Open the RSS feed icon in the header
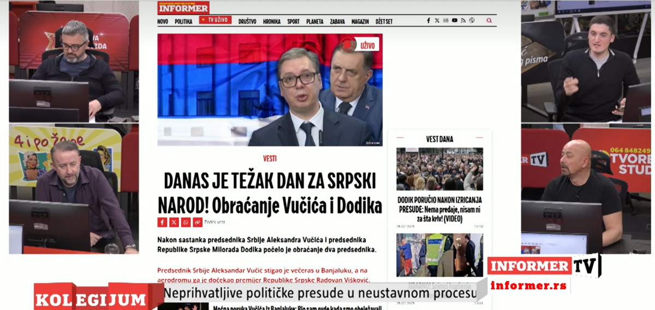Screen dimensions: 655x310 coord(463,21)
